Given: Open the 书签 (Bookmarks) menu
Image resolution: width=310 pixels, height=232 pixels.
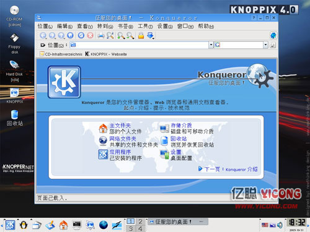Looking at the screenshot, I should pyautogui.click(x=125, y=27).
